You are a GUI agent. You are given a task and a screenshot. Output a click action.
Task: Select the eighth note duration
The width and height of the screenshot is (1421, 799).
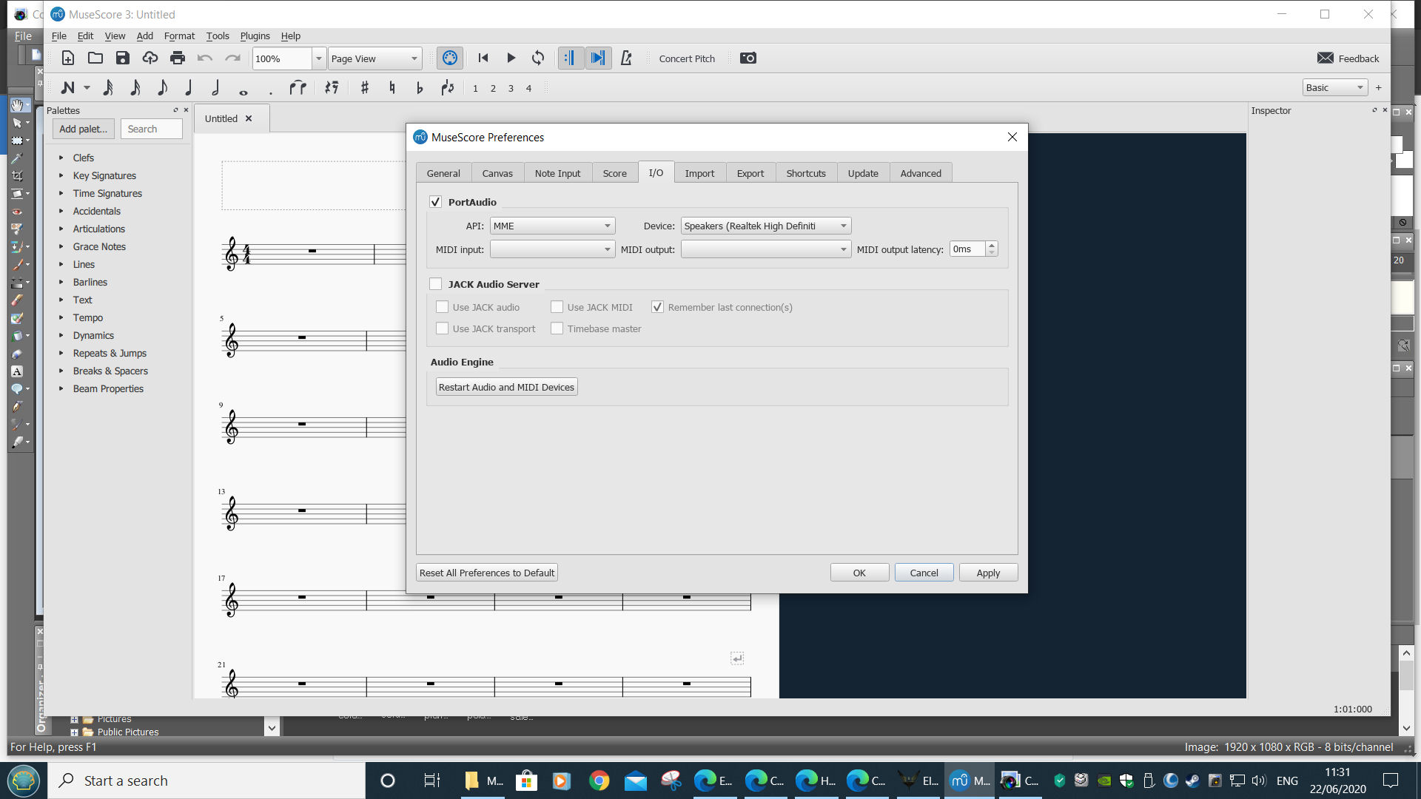pyautogui.click(x=162, y=88)
